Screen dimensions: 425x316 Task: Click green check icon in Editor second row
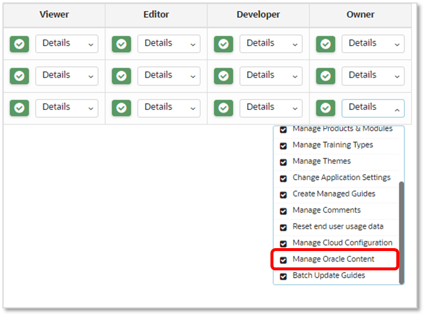coord(121,76)
